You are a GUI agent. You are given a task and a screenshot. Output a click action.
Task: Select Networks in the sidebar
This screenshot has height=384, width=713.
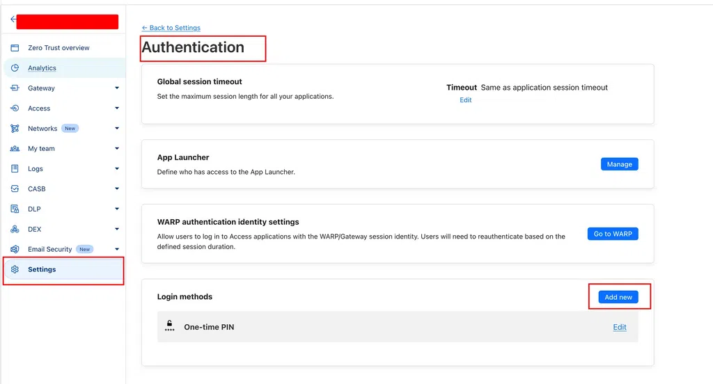pyautogui.click(x=42, y=129)
